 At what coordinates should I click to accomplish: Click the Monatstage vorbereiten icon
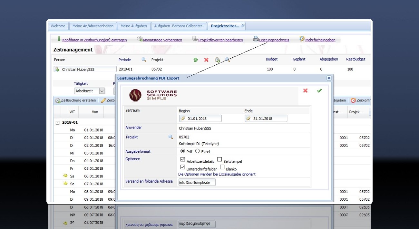tap(140, 39)
